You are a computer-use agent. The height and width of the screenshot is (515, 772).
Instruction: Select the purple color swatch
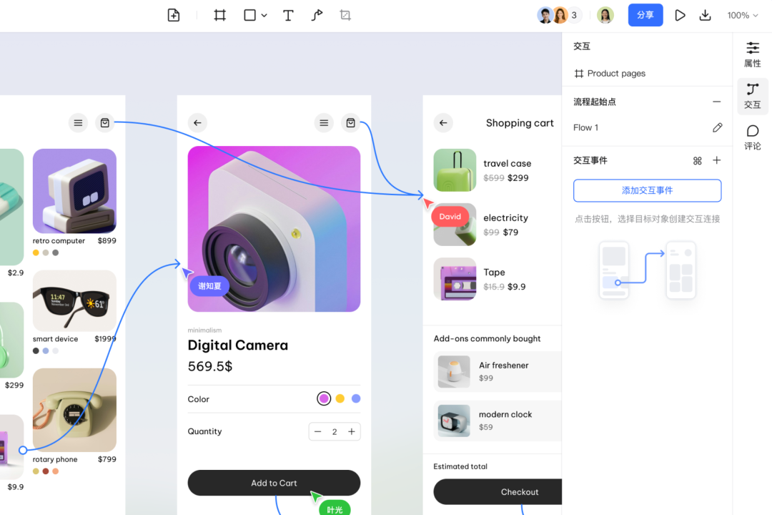tap(324, 398)
